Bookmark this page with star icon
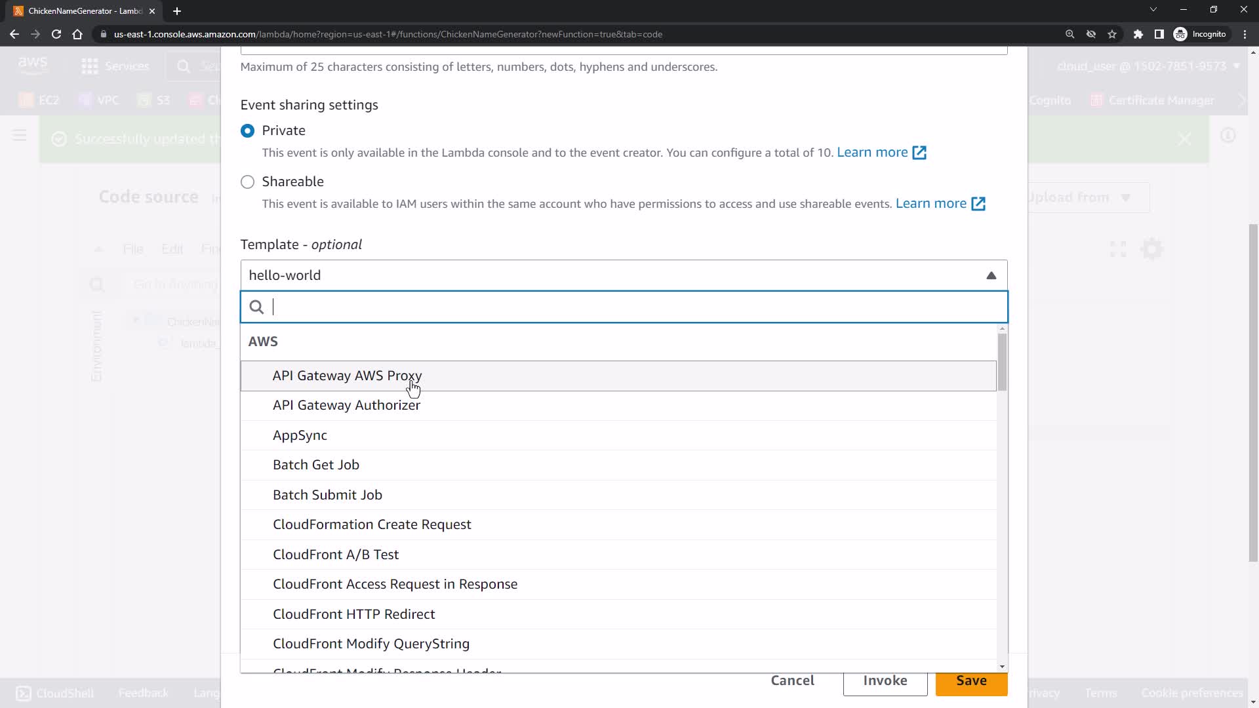Image resolution: width=1259 pixels, height=708 pixels. pyautogui.click(x=1112, y=34)
